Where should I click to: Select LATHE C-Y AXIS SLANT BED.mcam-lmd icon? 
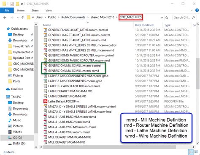[x=45, y=86]
